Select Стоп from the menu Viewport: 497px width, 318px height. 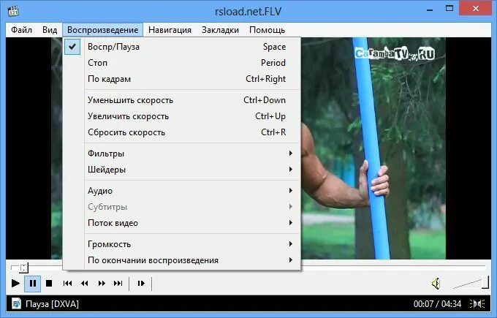182,63
